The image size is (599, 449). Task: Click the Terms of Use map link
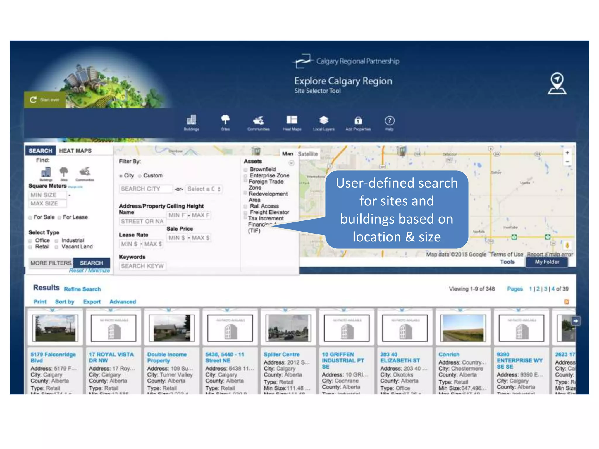(507, 254)
